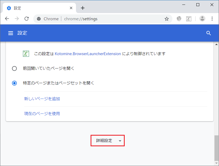Open Kotomine.BrowserLauncherExtension link
The height and width of the screenshot is (166, 219).
coord(88,54)
